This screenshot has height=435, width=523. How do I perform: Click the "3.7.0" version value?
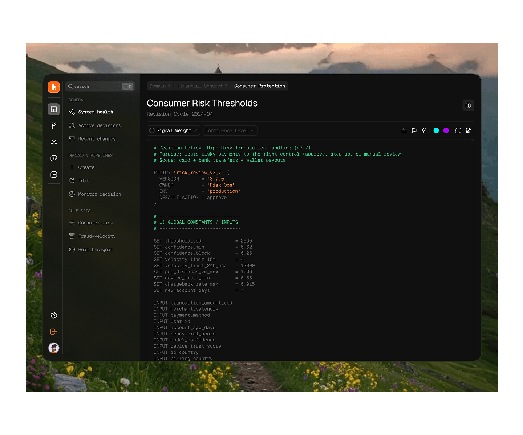(x=217, y=179)
